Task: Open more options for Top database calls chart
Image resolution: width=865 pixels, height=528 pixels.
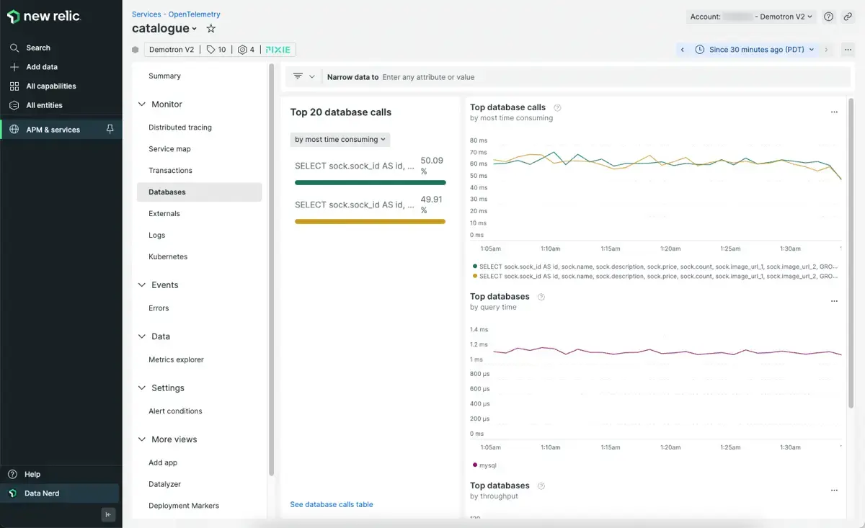Action: click(834, 112)
